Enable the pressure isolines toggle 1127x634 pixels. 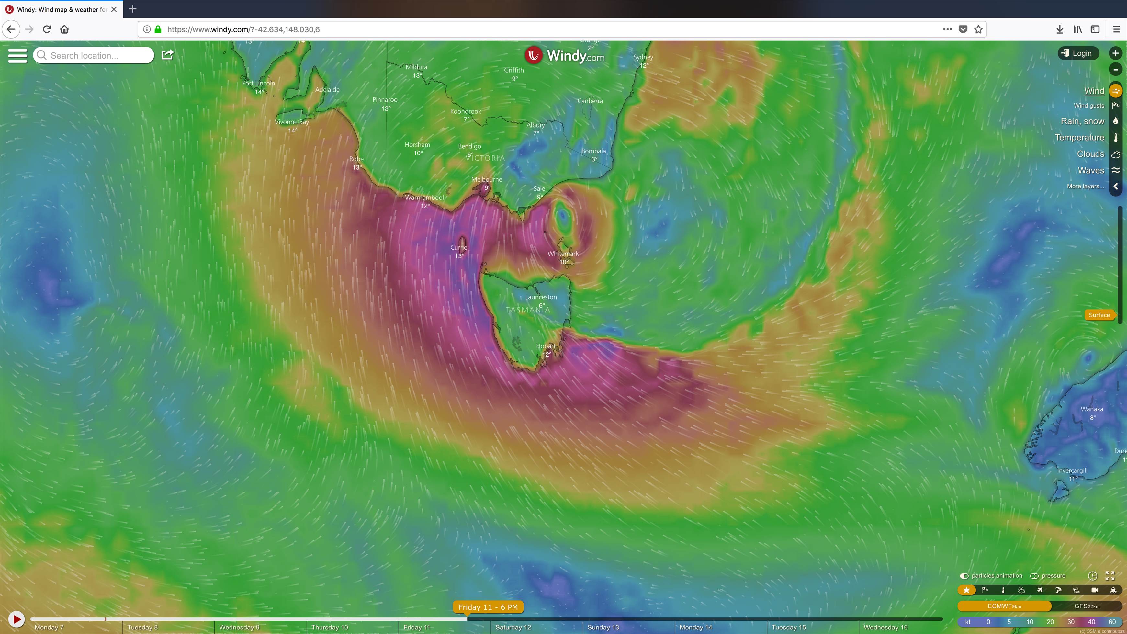tap(1034, 576)
